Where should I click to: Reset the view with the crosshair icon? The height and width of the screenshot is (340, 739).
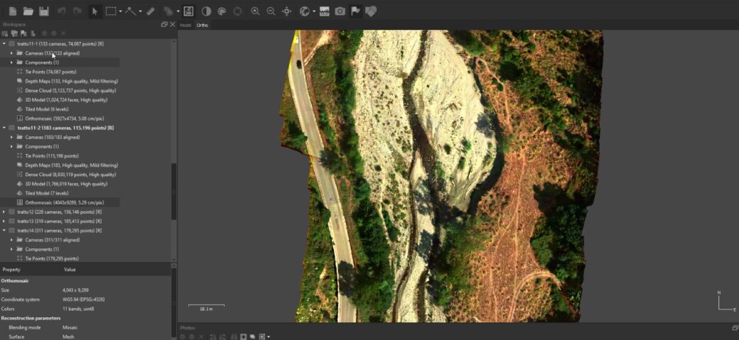click(x=287, y=11)
